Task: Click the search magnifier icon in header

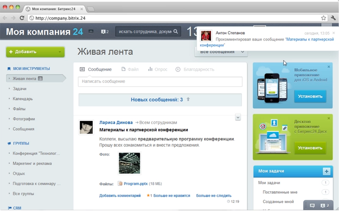Action: pyautogui.click(x=176, y=32)
